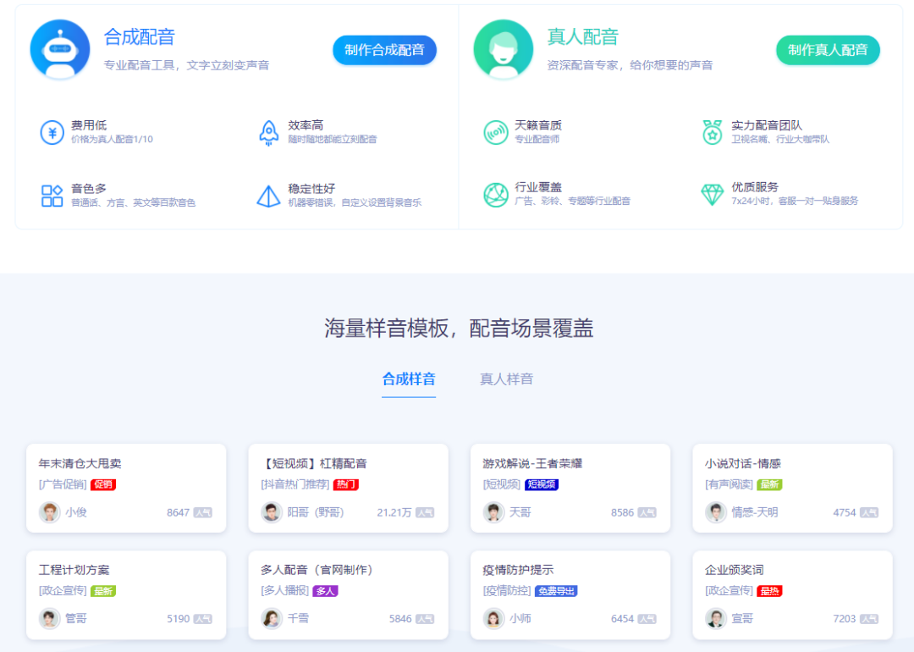This screenshot has width=914, height=652.
Task: Open the 年末清仓大甩卖 sample card
Action: [x=80, y=463]
